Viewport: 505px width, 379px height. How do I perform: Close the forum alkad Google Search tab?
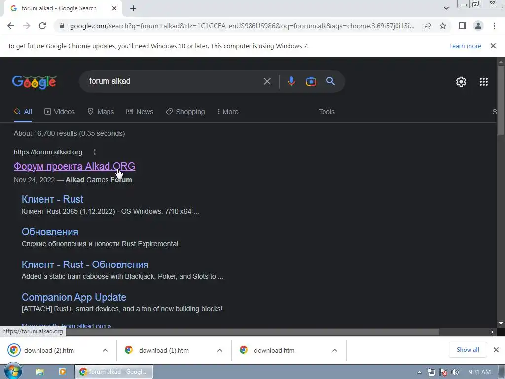click(x=114, y=8)
